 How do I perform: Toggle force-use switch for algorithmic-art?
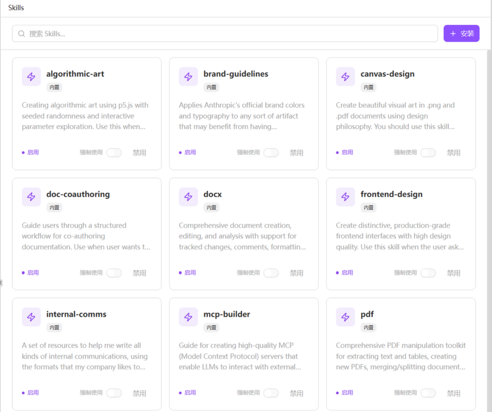click(114, 153)
